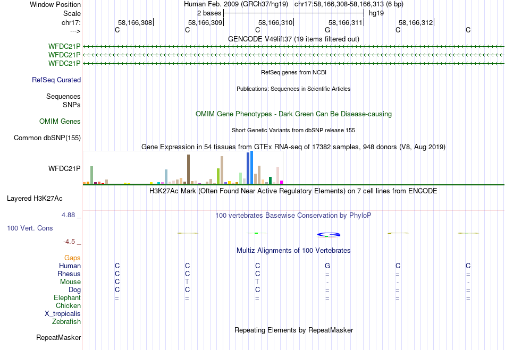Click the tall dark brown GTEx expression bar
This screenshot has width=505, height=350.
pos(188,169)
